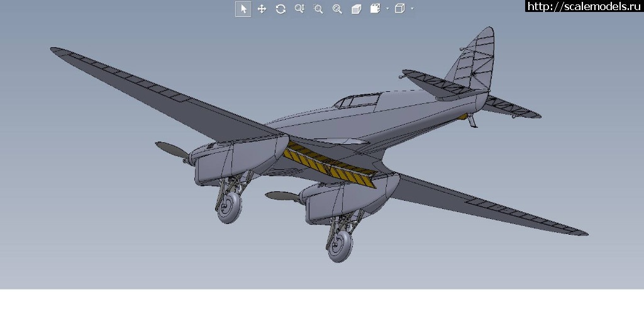644x331 pixels.
Task: Open the view orientation icon
Action: click(x=375, y=9)
